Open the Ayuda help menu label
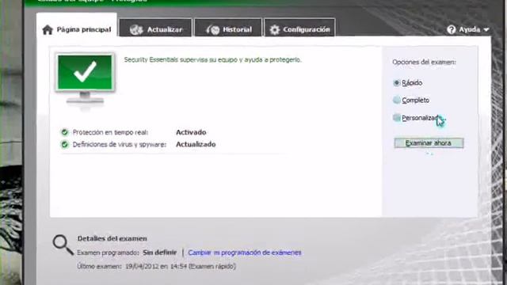This screenshot has width=507, height=285. tap(470, 29)
